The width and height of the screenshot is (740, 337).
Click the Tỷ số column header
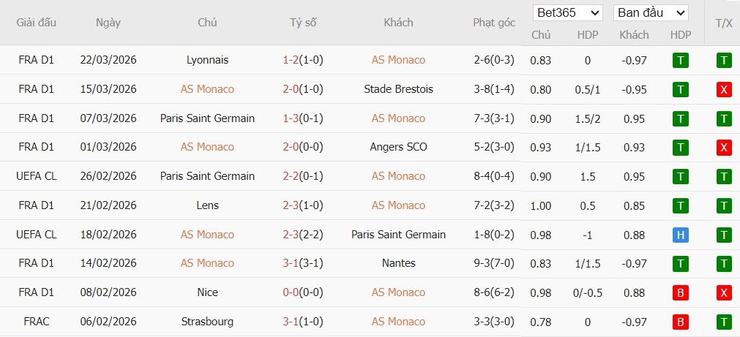click(303, 23)
